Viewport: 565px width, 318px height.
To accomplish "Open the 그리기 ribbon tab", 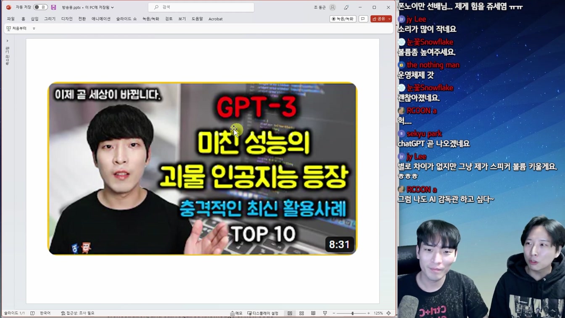I will pos(50,19).
